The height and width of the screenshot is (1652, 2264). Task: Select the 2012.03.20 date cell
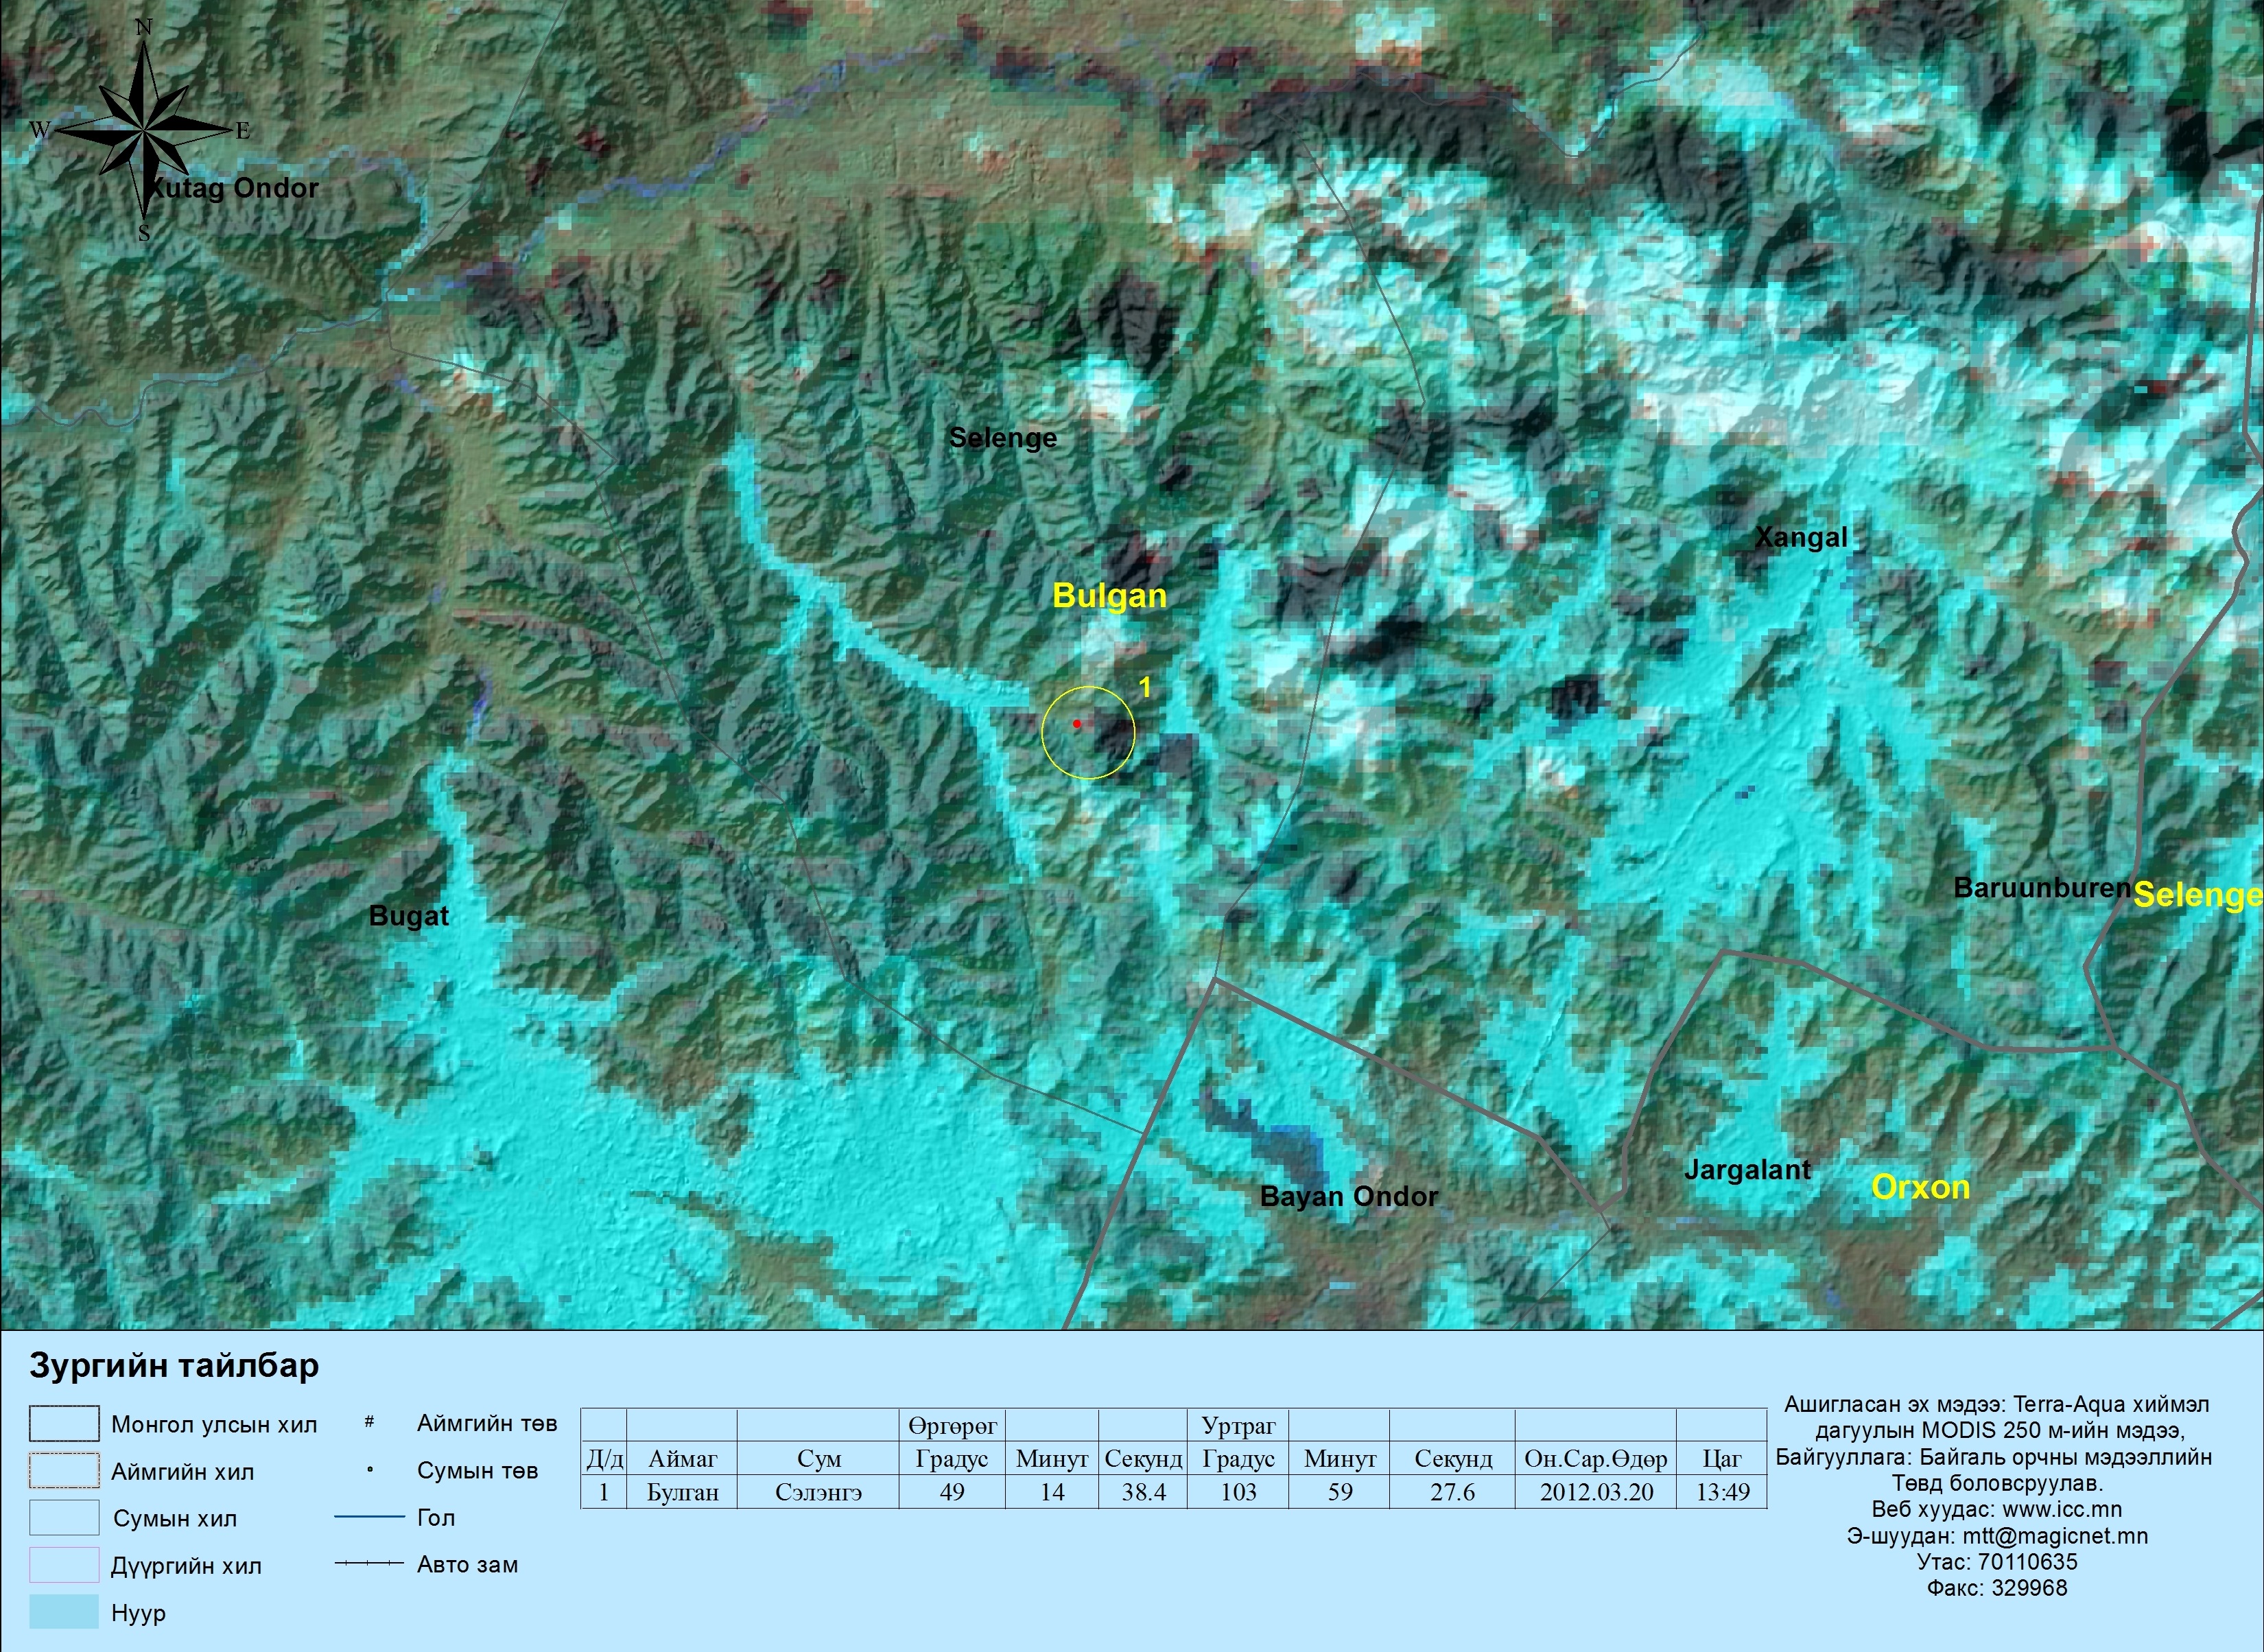[x=1596, y=1493]
